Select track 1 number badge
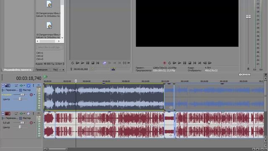Screen dimensions: 268x151 pos(8,86)
